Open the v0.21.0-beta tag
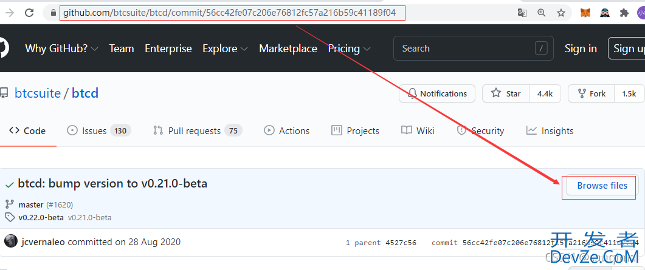 pos(90,217)
